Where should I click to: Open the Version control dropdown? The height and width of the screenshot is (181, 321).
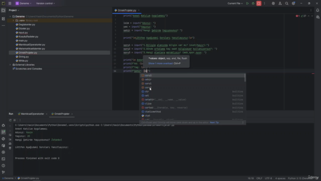point(46,4)
